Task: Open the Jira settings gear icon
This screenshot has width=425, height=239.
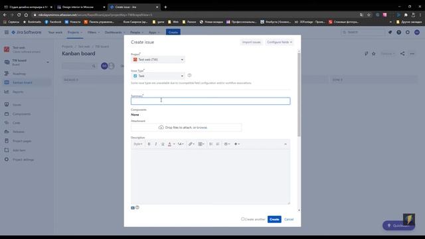Action: click(x=408, y=33)
